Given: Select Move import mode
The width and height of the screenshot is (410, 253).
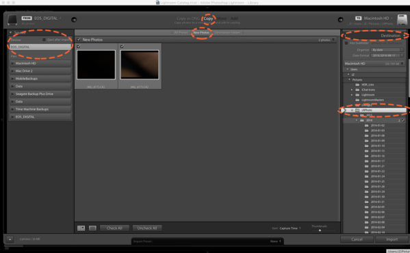Looking at the screenshot, I should 222,18.
